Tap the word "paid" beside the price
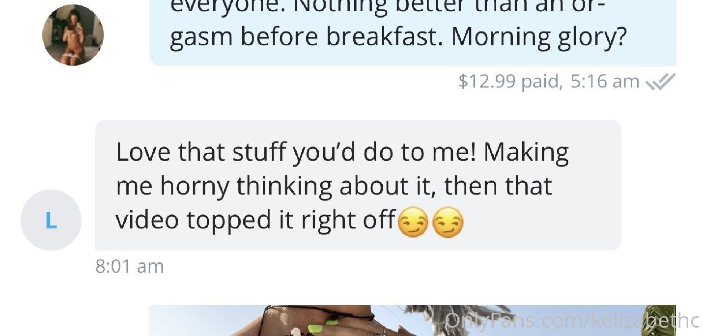703x336 pixels. pyautogui.click(x=540, y=82)
